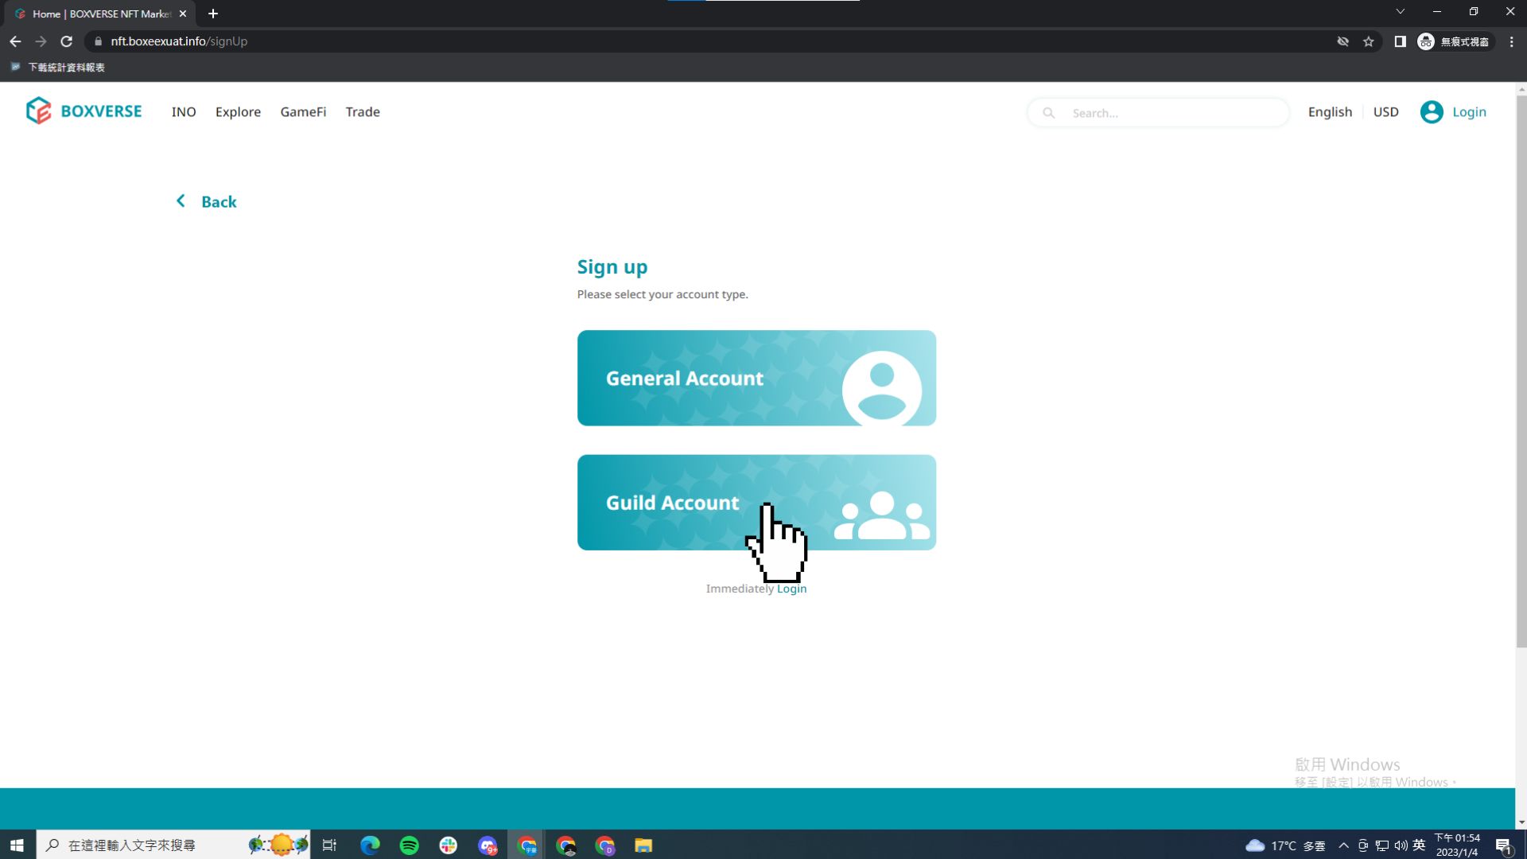Viewport: 1527px width, 859px height.
Task: Open File Explorer from the taskbar
Action: click(643, 845)
